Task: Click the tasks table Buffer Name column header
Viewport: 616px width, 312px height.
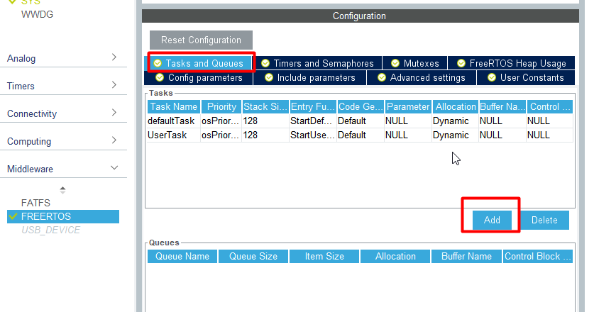Action: pos(502,107)
